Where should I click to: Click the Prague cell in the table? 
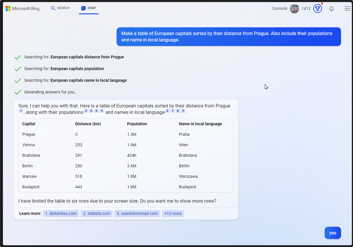(x=29, y=134)
